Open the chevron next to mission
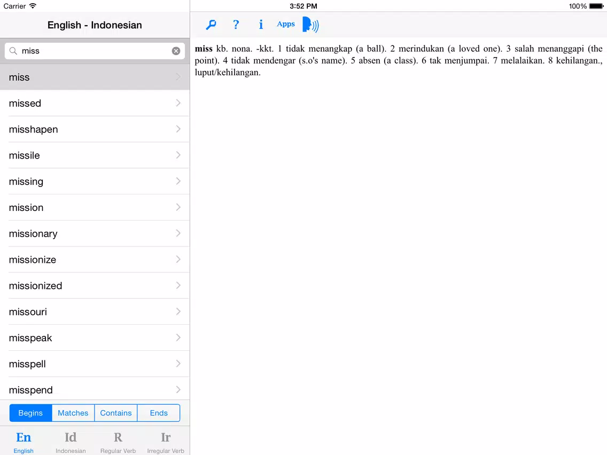The width and height of the screenshot is (607, 455). 178,207
